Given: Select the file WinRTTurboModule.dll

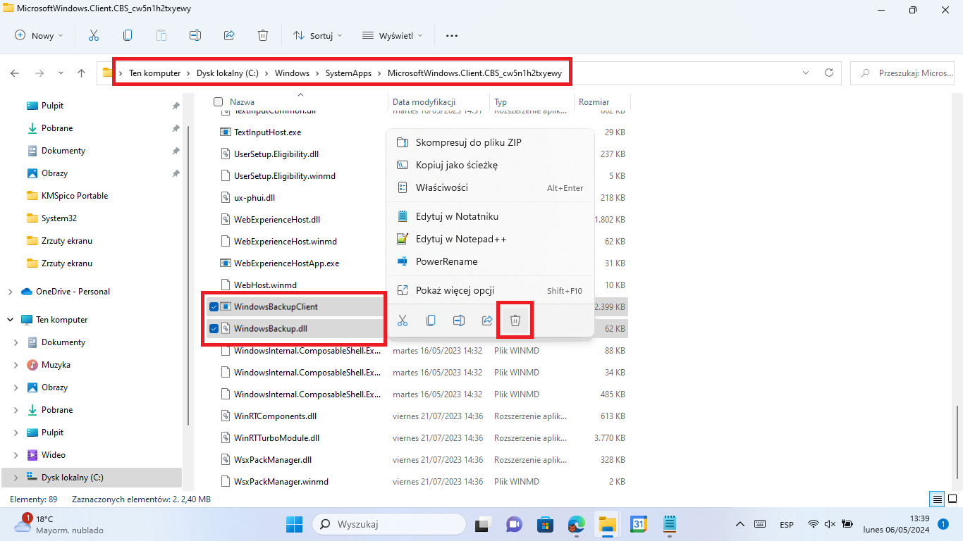Looking at the screenshot, I should click(x=276, y=437).
